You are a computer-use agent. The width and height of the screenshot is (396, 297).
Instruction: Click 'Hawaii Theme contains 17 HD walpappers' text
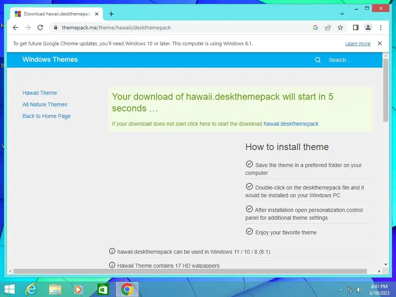pyautogui.click(x=168, y=266)
